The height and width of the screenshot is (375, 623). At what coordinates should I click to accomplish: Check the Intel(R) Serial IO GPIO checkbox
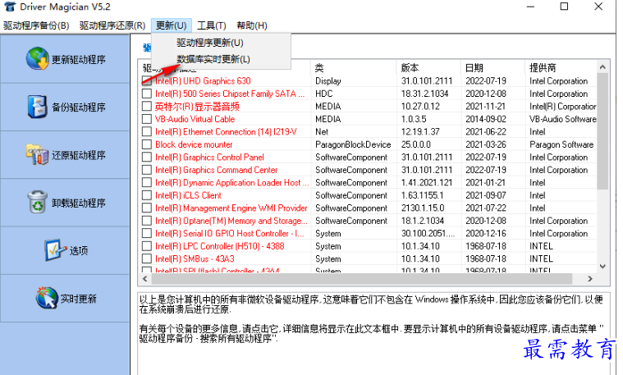click(147, 234)
